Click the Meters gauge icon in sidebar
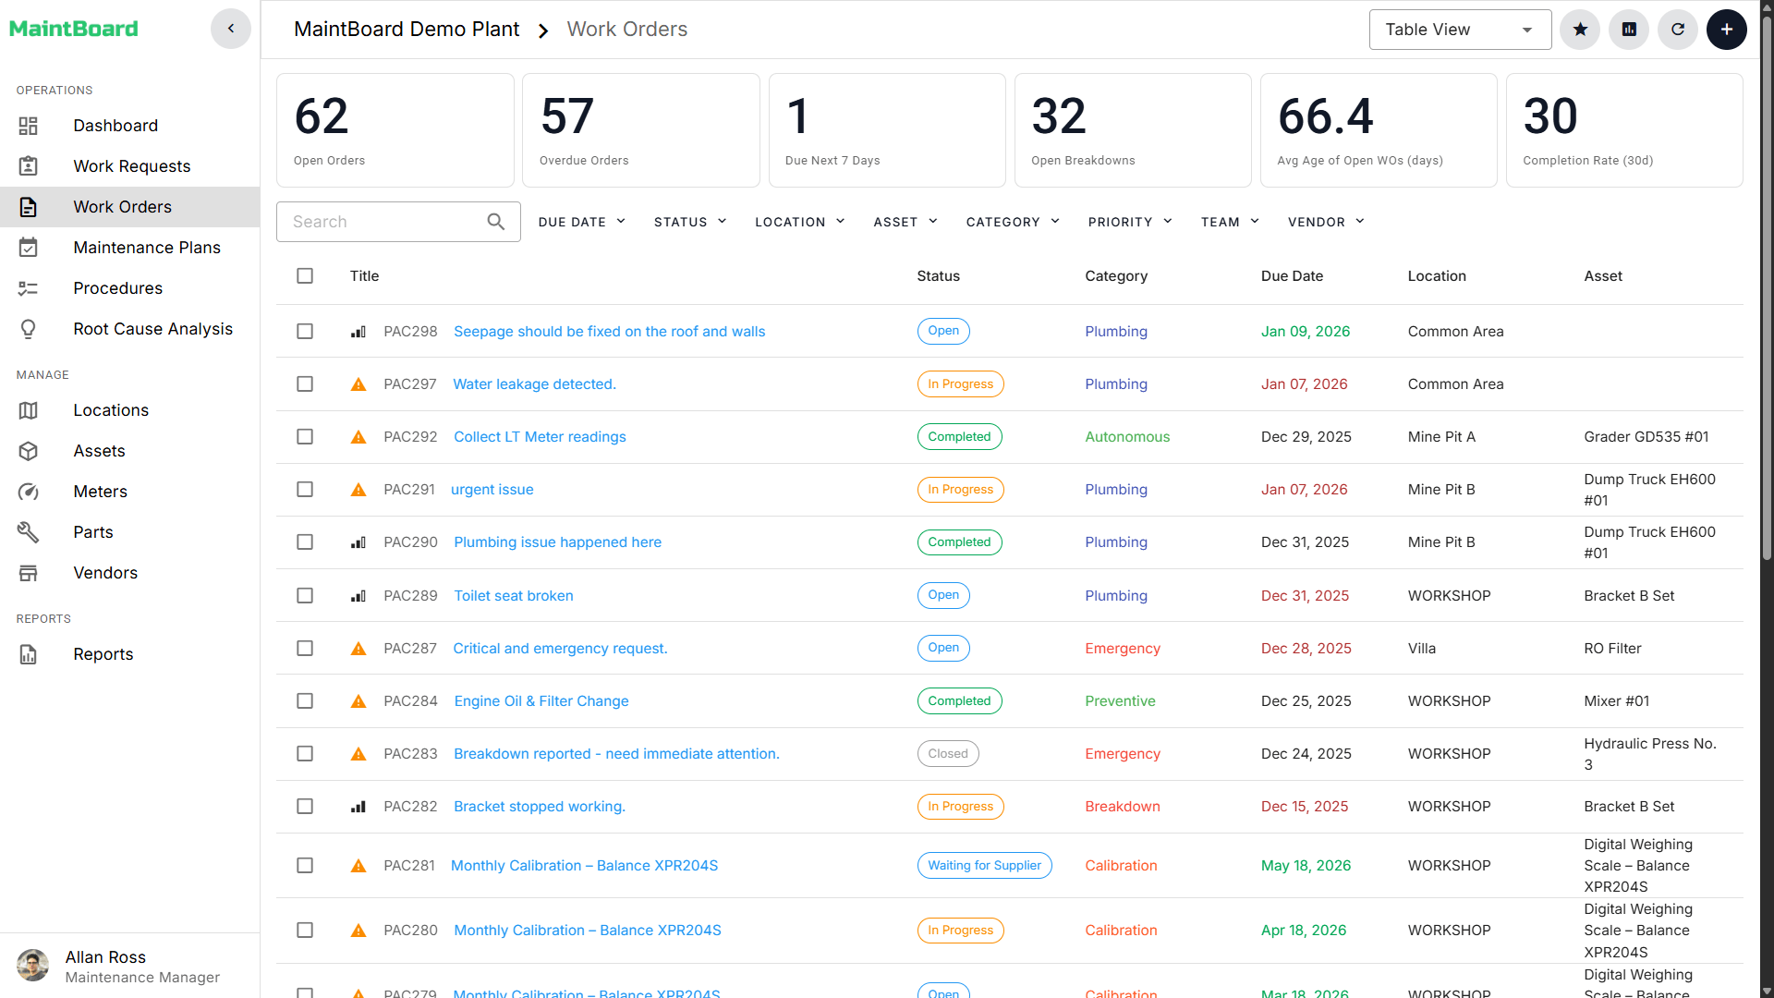 point(29,492)
